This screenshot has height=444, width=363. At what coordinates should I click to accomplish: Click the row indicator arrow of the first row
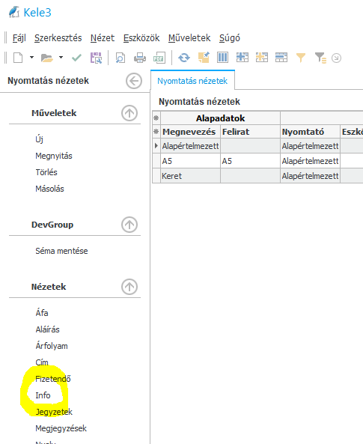click(156, 146)
